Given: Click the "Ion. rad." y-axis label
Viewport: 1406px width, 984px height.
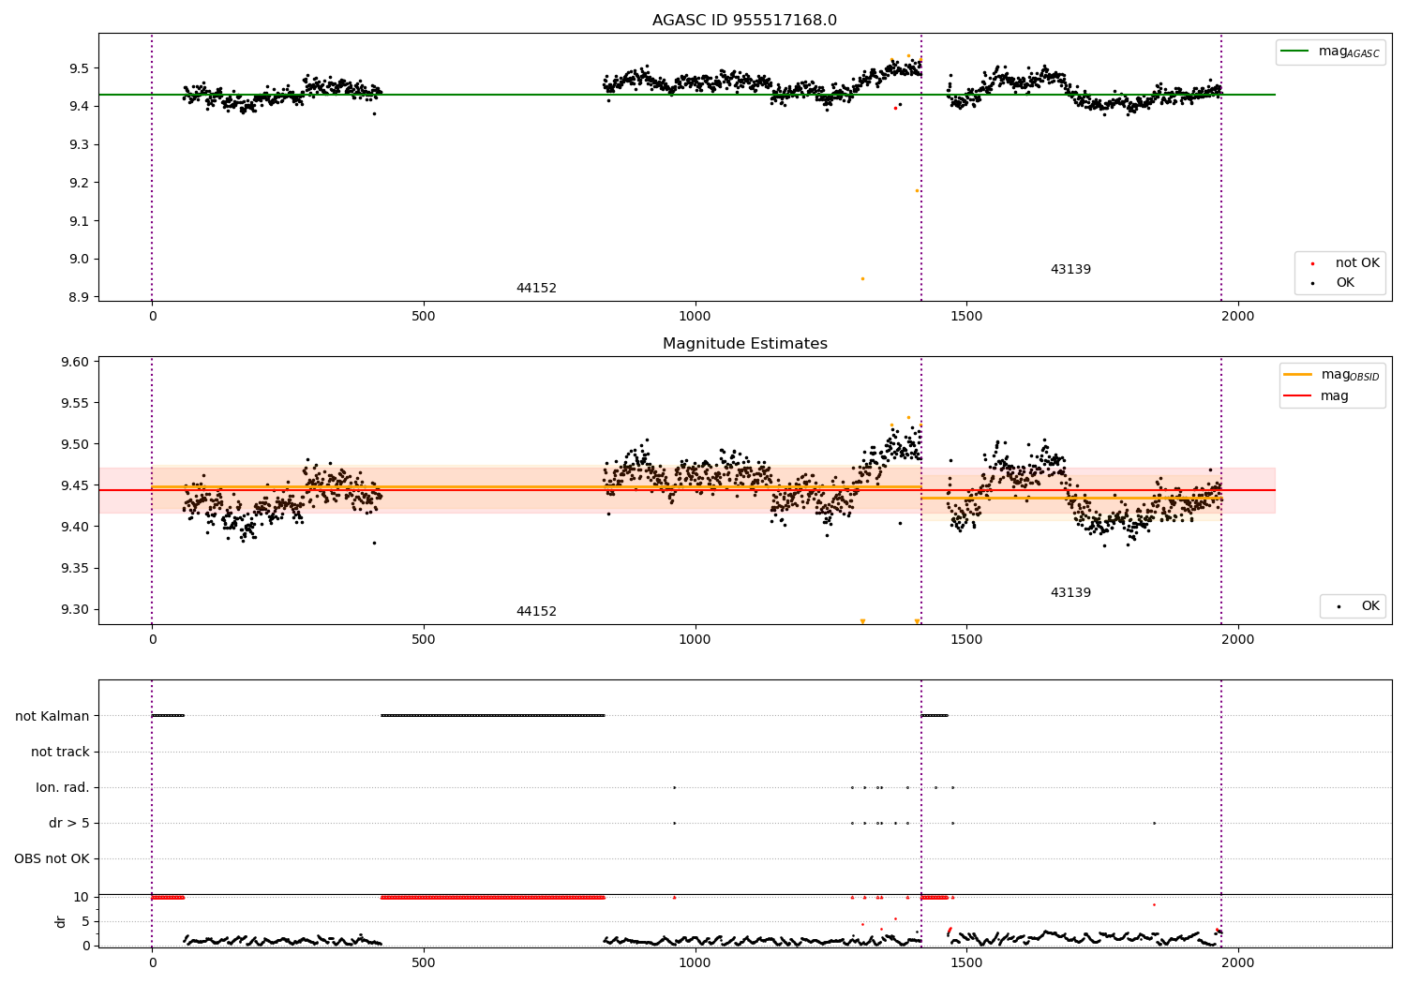Looking at the screenshot, I should tap(63, 787).
